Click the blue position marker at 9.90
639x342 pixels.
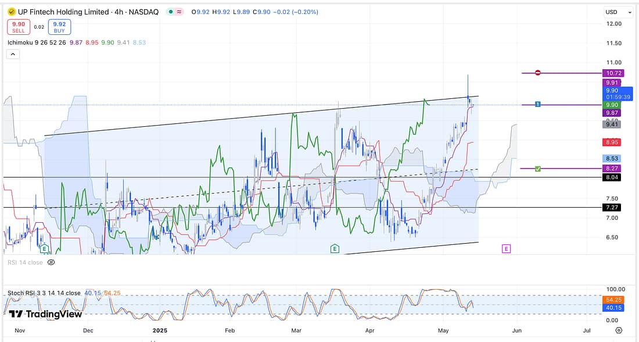pyautogui.click(x=538, y=104)
